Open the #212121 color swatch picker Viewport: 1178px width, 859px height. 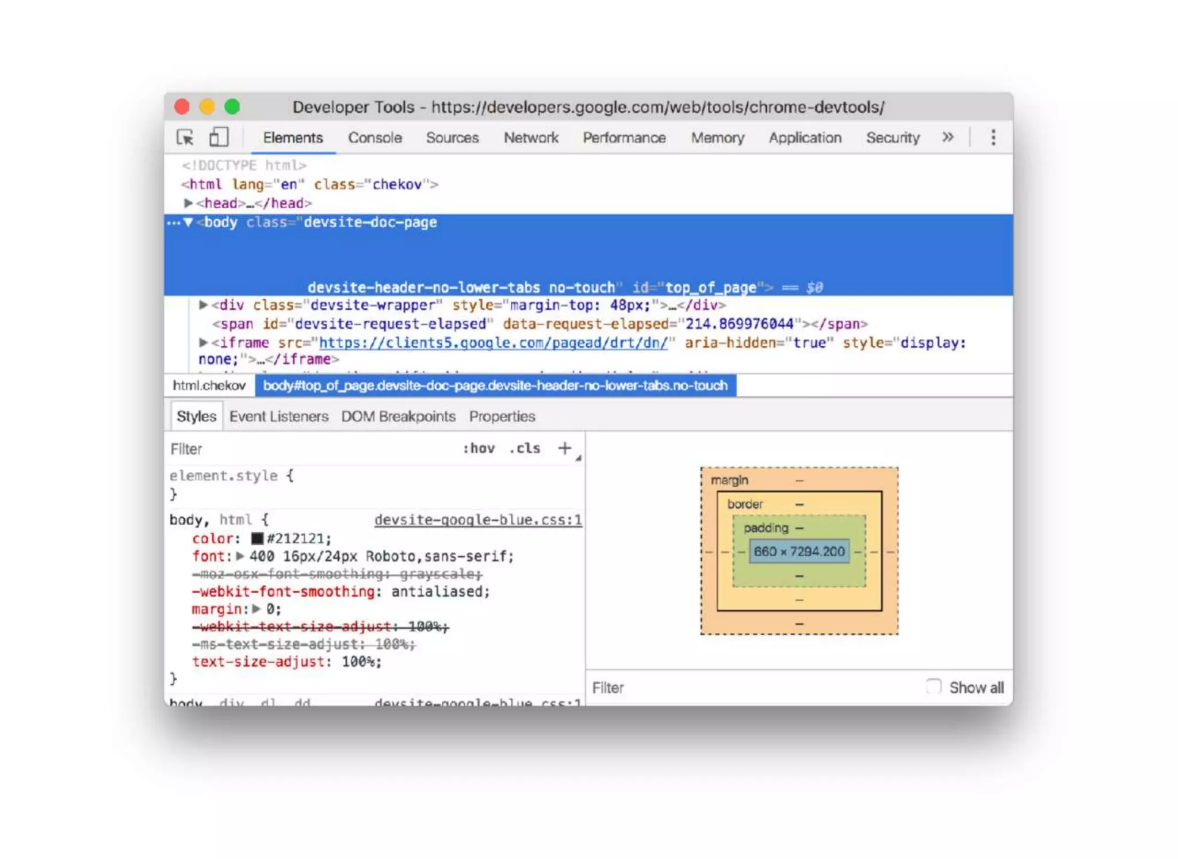257,539
